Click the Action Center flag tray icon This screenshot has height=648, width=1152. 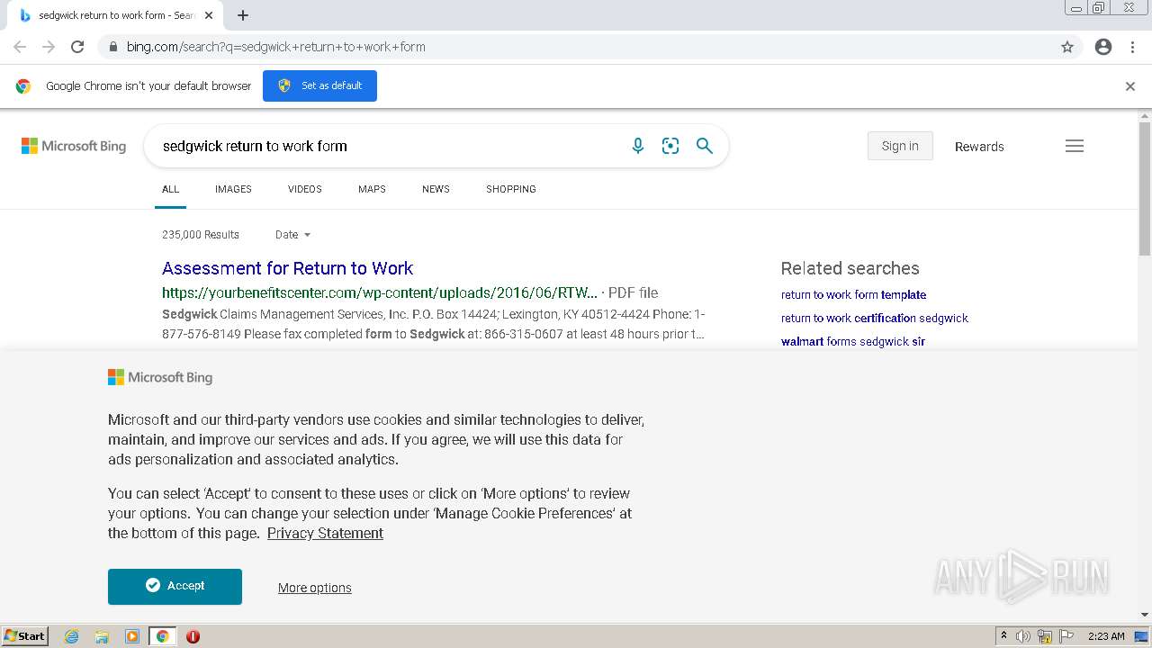1066,636
